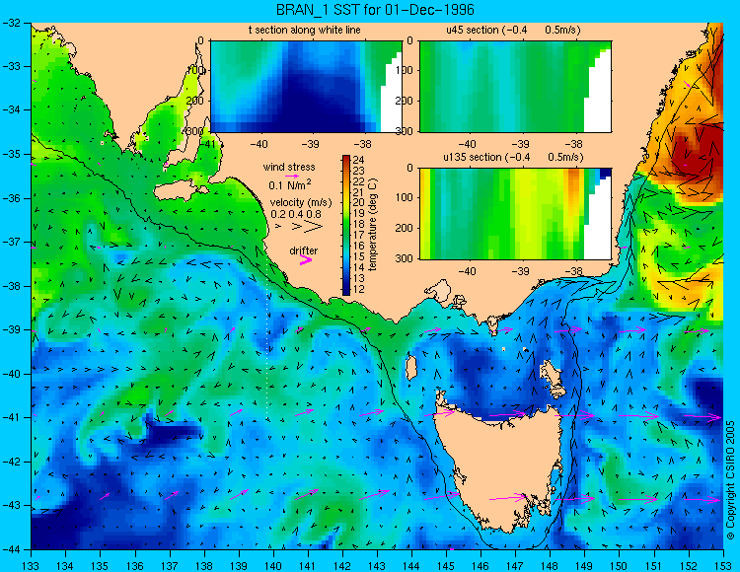740x572 pixels.
Task: Click the title 'BRAN_1 SST for 01-Dec-1996'
Action: (375, 10)
